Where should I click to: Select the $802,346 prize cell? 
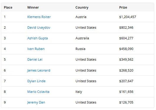(x=126, y=27)
